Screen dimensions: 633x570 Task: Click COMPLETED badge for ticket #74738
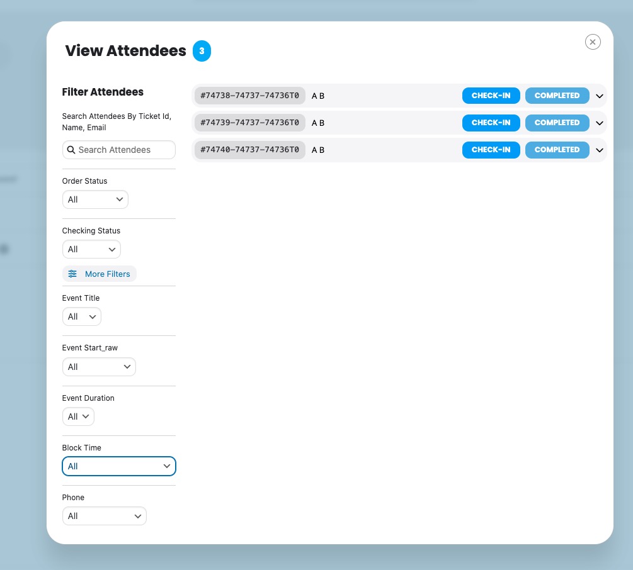[x=557, y=96]
